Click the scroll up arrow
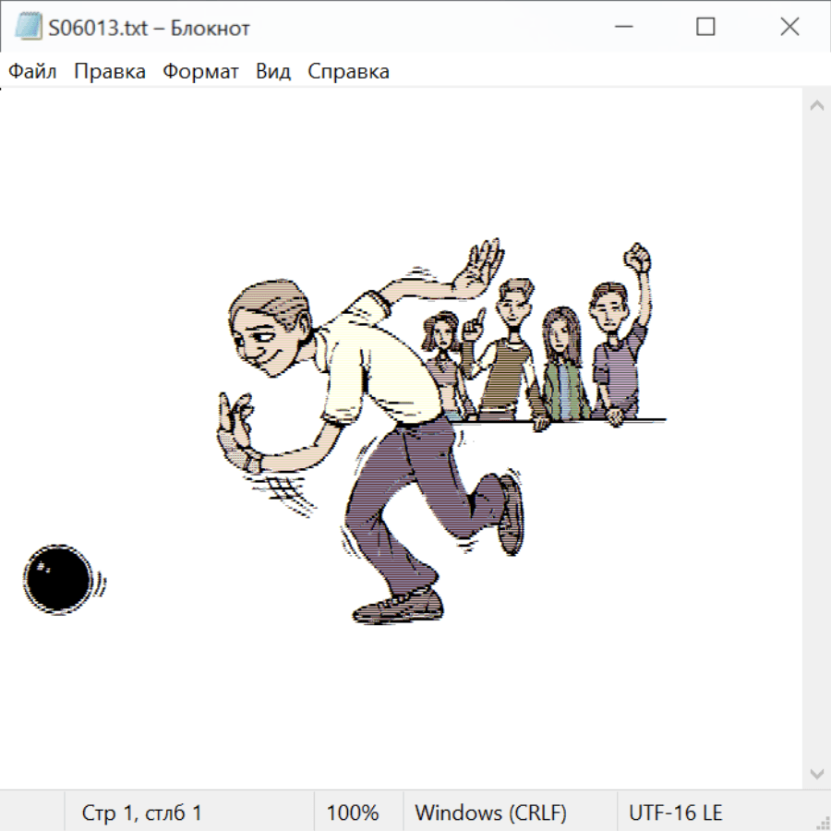This screenshot has height=831, width=831. 816,105
